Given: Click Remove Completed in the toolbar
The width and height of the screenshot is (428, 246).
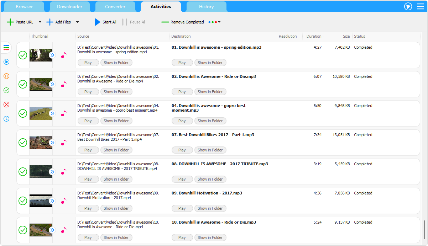Looking at the screenshot, I should point(183,22).
